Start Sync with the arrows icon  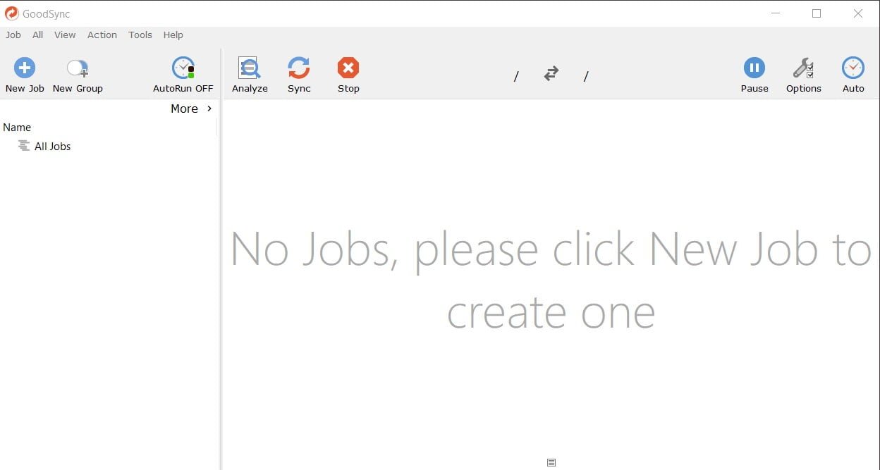tap(299, 68)
